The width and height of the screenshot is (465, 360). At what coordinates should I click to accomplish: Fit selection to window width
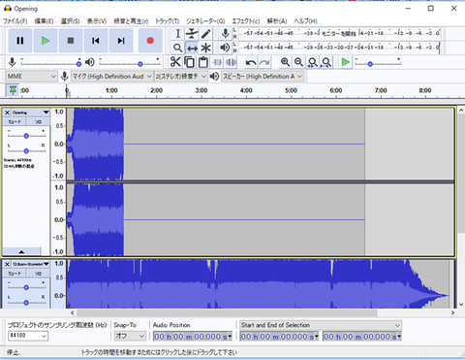[313, 62]
